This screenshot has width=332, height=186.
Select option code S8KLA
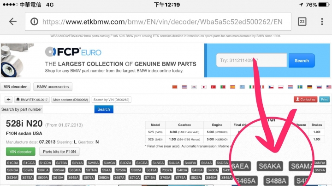pyautogui.click(x=43, y=170)
